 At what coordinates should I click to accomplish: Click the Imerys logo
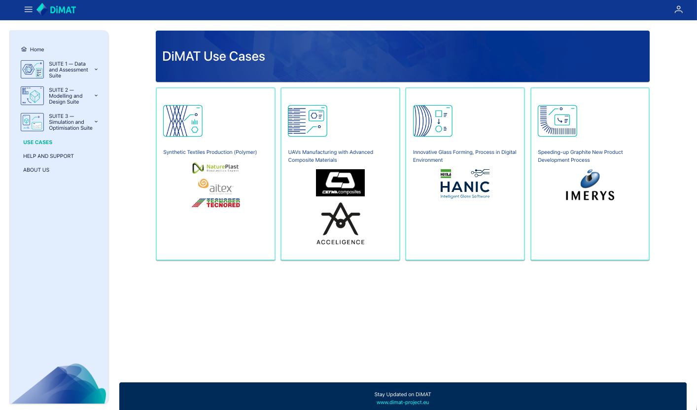[x=590, y=185]
